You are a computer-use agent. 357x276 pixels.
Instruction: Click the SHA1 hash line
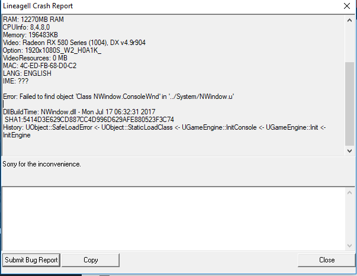click(x=89, y=119)
